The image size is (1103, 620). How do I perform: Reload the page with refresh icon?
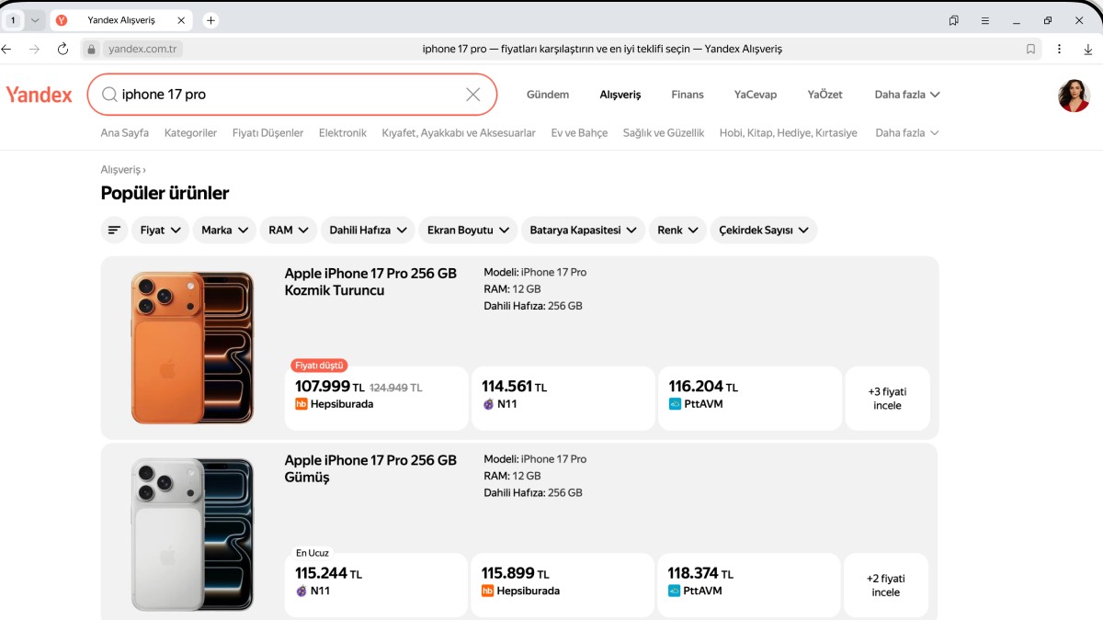pyautogui.click(x=63, y=50)
